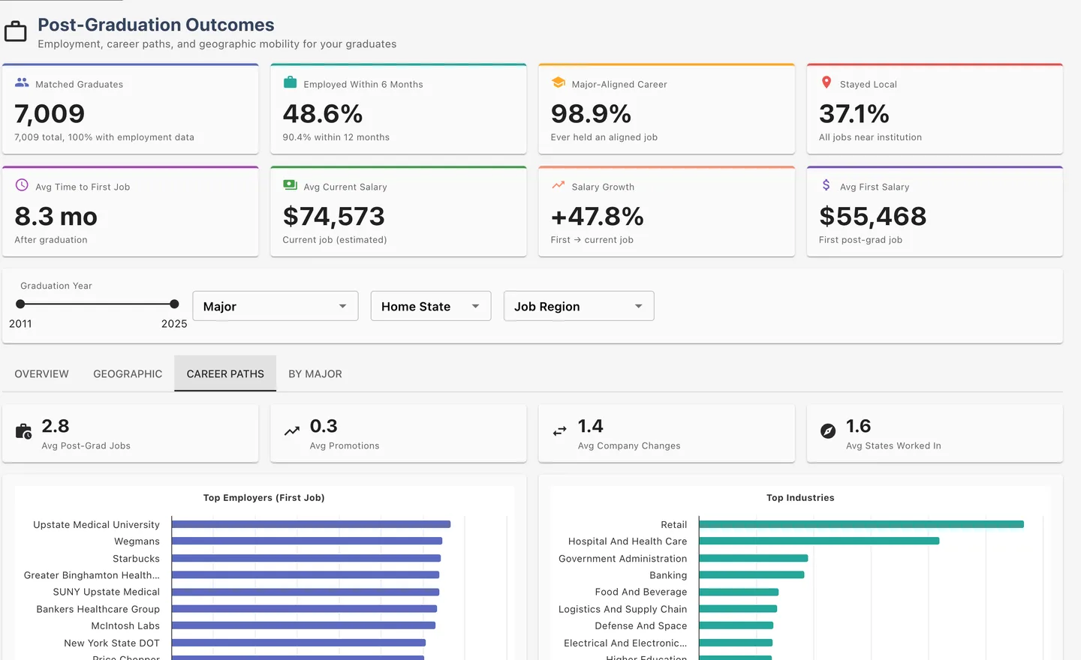Click the 1.6 Avg States Worked In value
Viewport: 1081px width, 660px height.
pyautogui.click(x=859, y=426)
